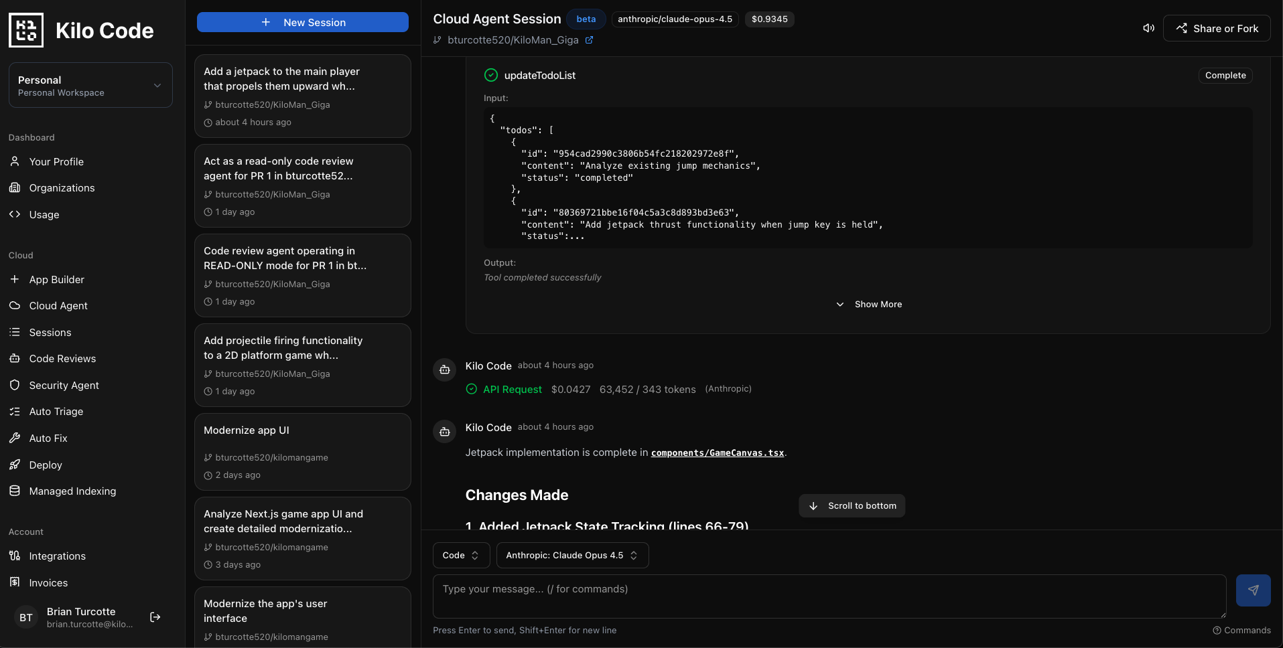Image resolution: width=1283 pixels, height=648 pixels.
Task: Mute session audio with the speaker icon
Action: [x=1148, y=28]
